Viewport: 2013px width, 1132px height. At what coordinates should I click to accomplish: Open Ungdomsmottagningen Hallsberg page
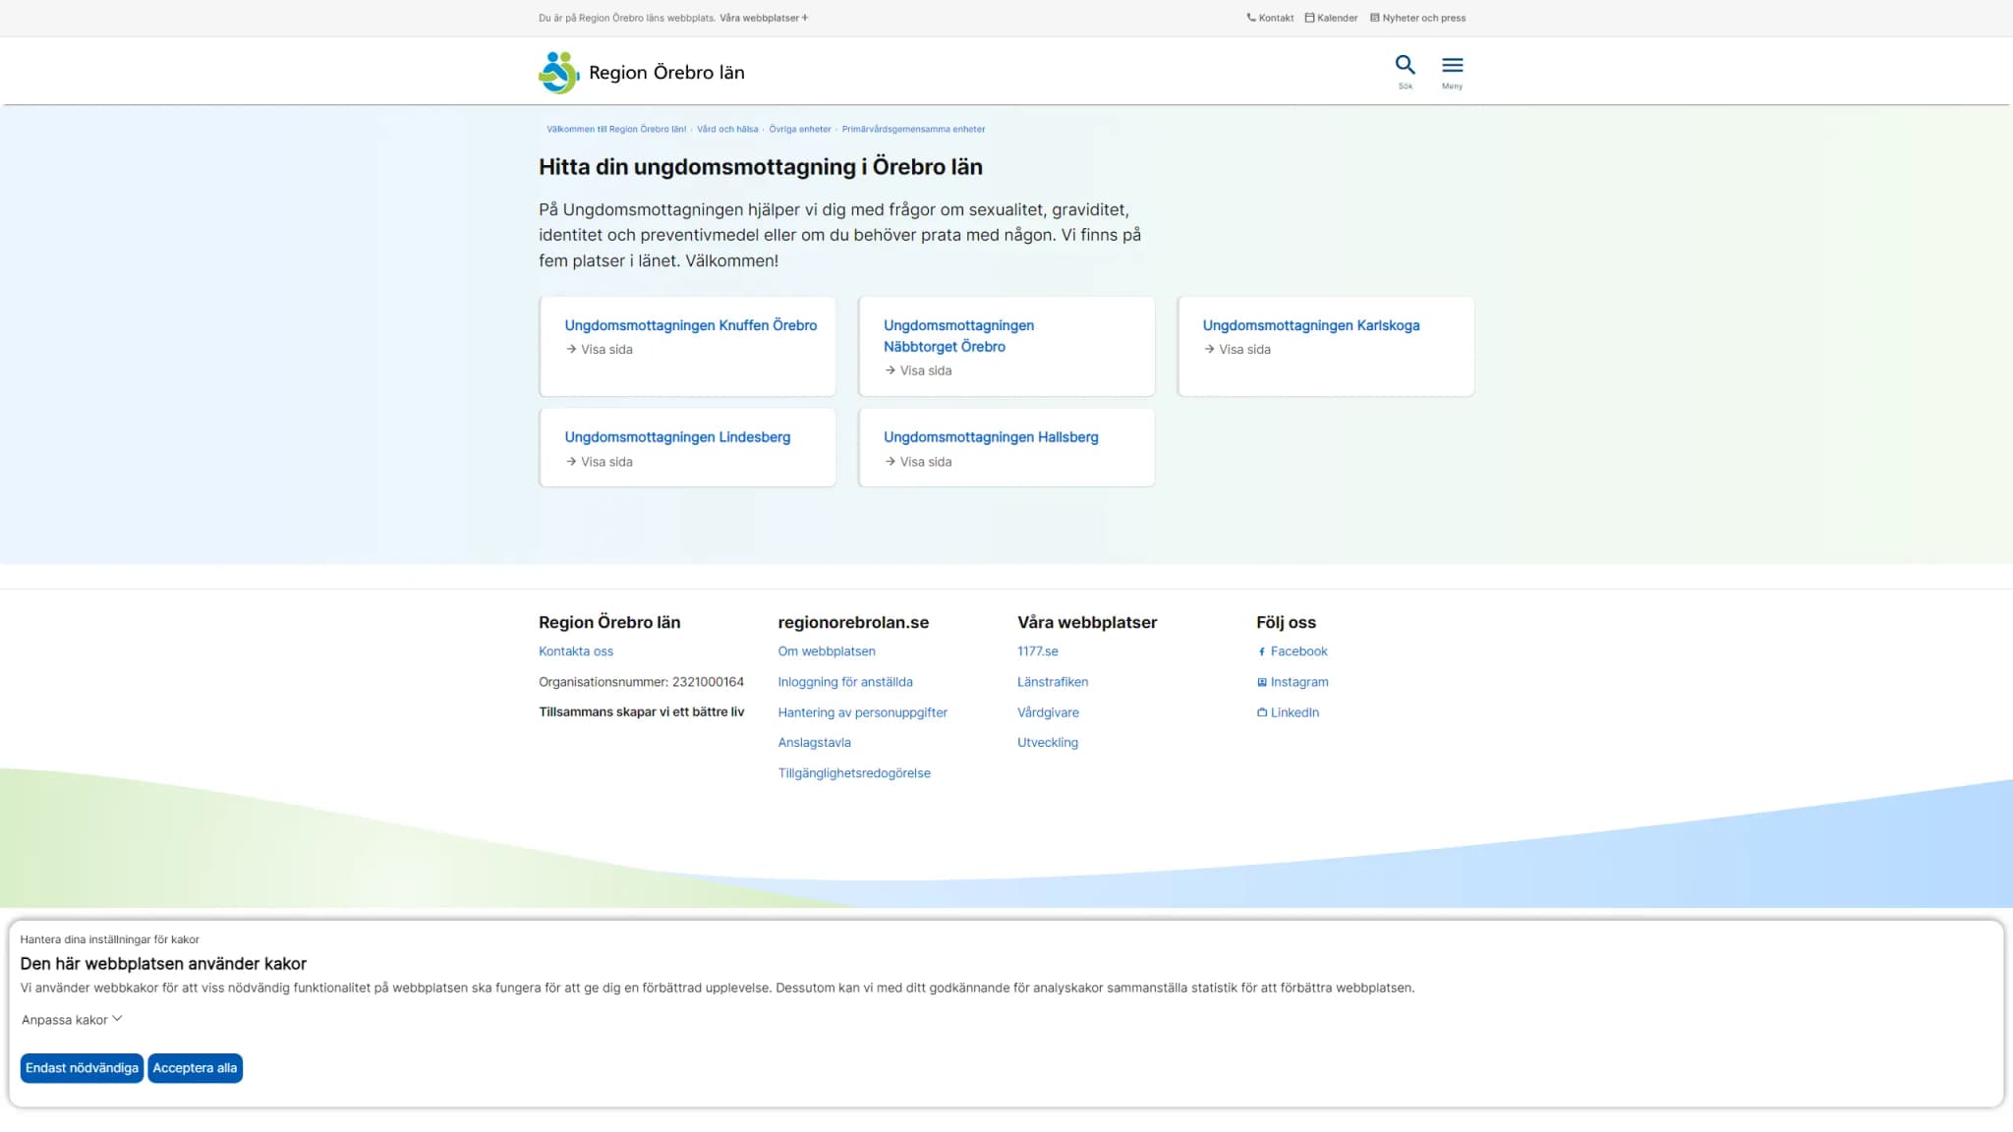coord(1006,447)
